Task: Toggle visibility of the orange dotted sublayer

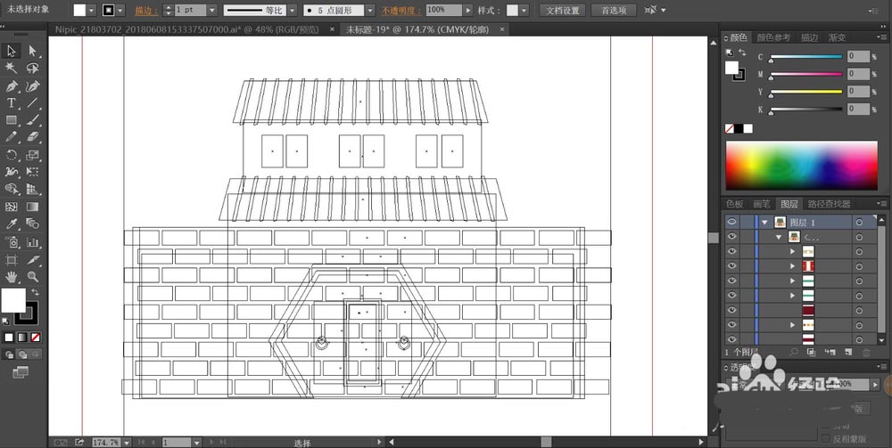Action: [731, 325]
